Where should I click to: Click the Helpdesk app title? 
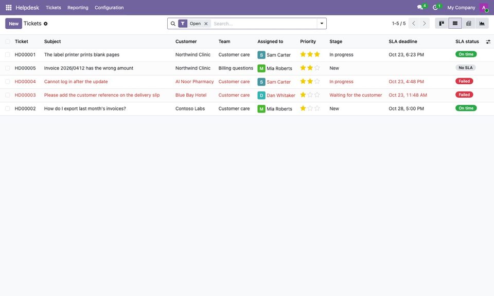27,8
